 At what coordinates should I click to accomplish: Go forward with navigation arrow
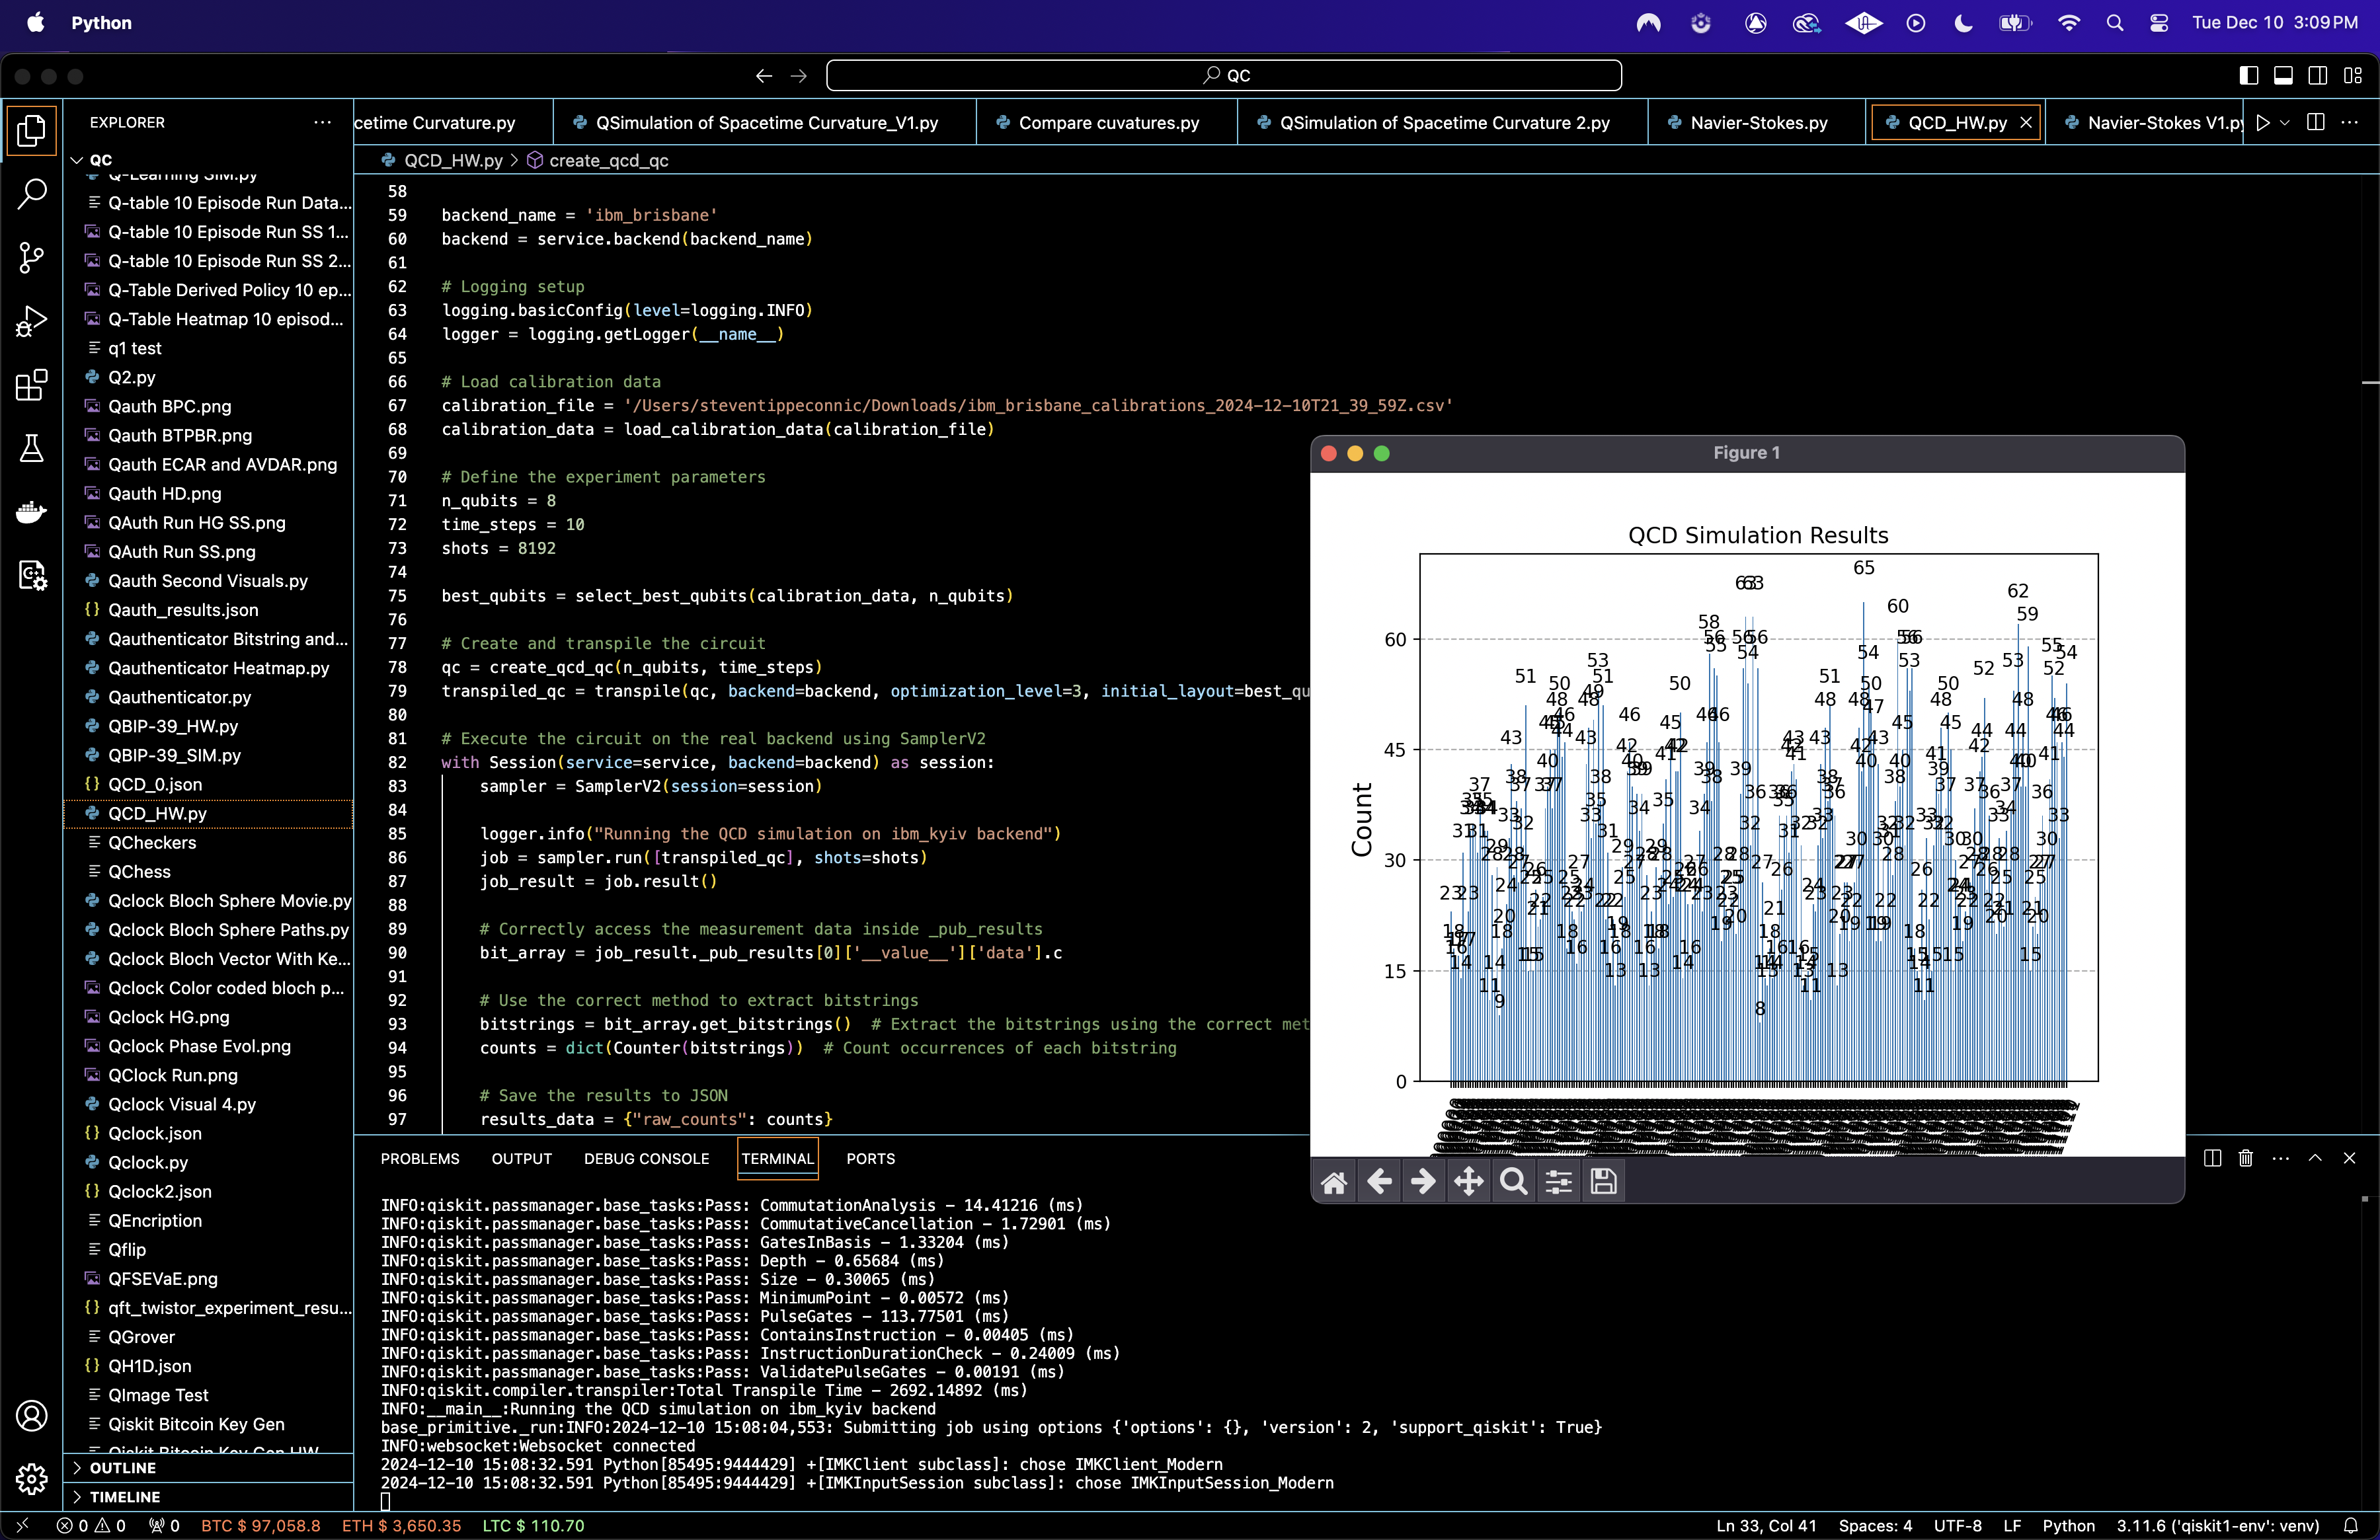(x=798, y=75)
